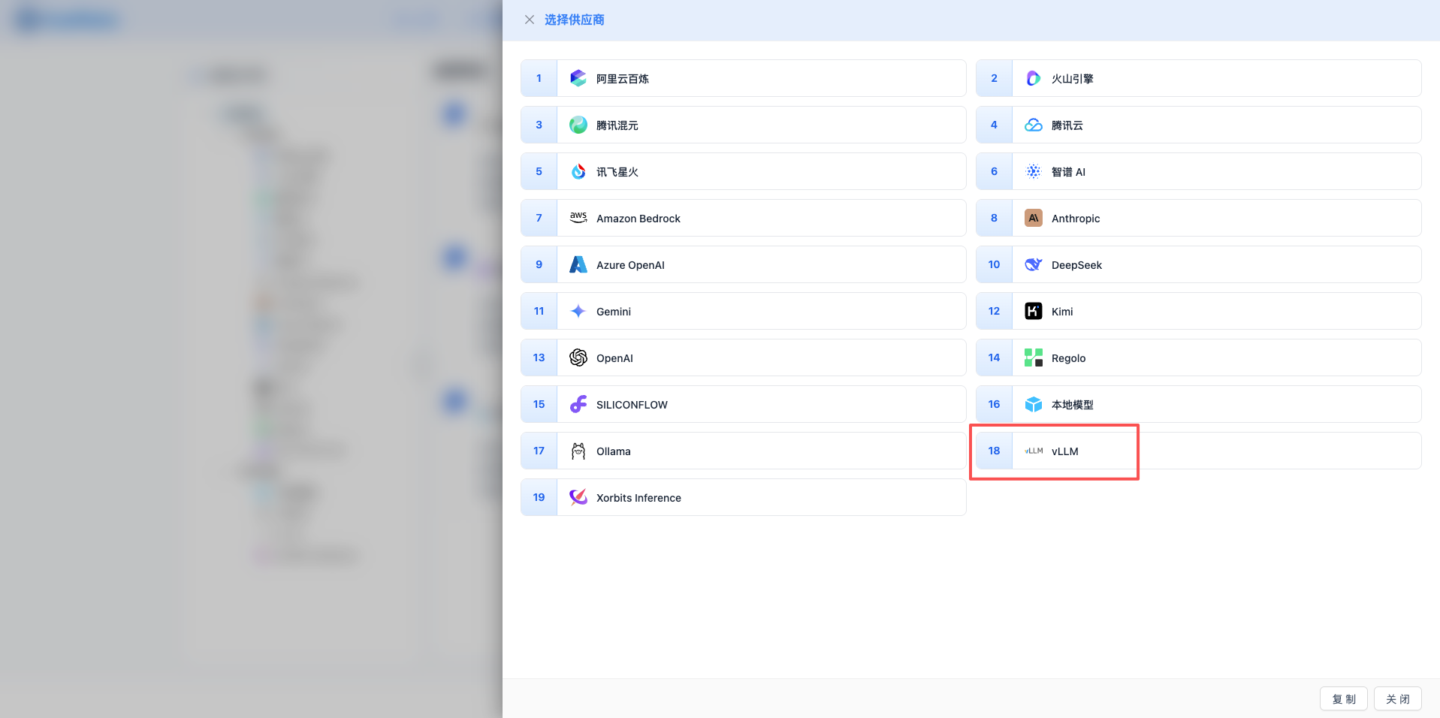
Task: Select the Ollama llama icon
Action: 578,451
